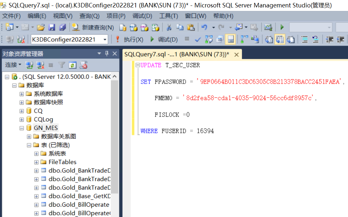Open the 文件(F) menu
This screenshot has width=348, height=217.
(x=11, y=16)
